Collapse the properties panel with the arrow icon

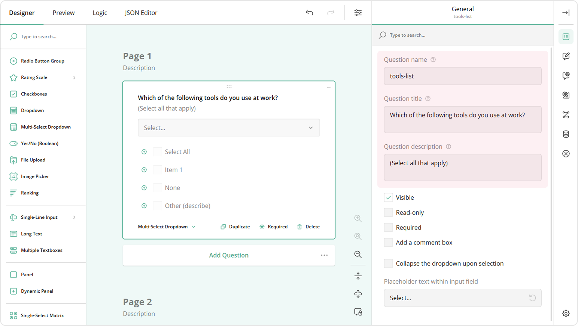click(x=566, y=12)
